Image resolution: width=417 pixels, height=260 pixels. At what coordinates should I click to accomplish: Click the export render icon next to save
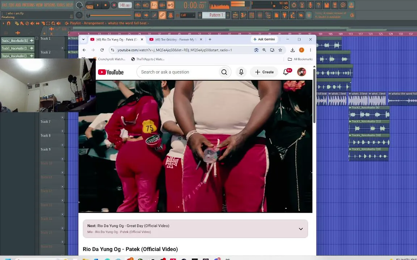(335, 5)
